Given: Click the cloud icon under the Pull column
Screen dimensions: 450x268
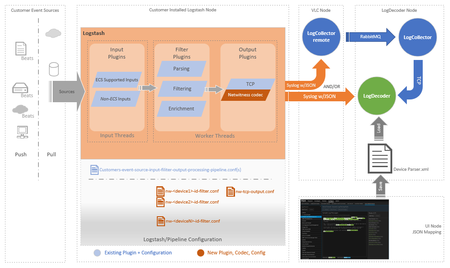Looking at the screenshot, I should pyautogui.click(x=53, y=33).
